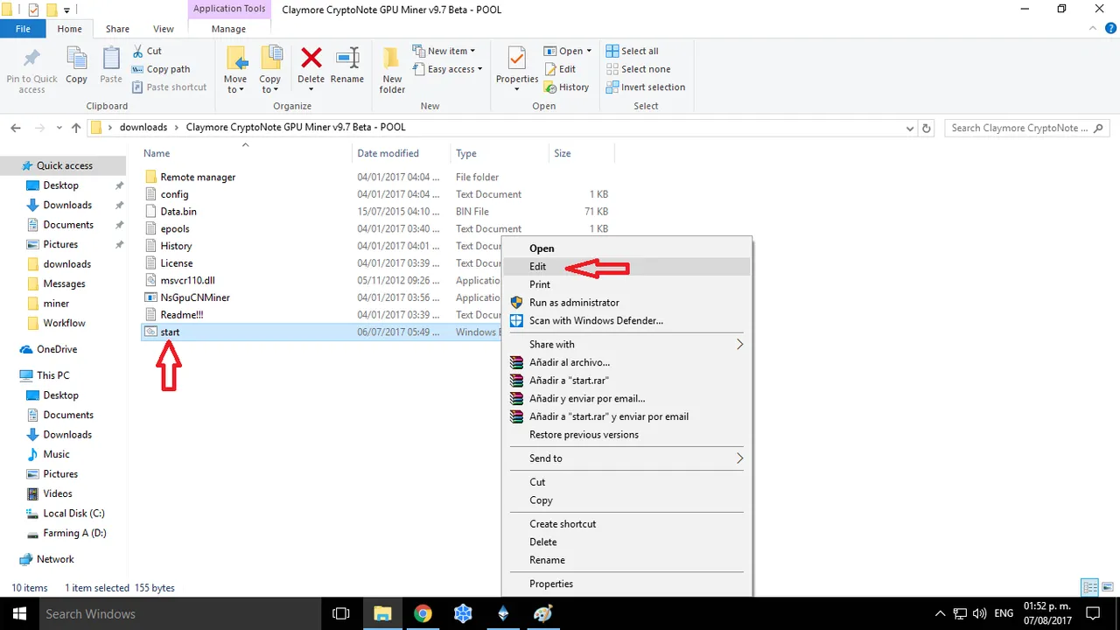1120x630 pixels.
Task: Choose Open in the context menu
Action: pyautogui.click(x=626, y=248)
